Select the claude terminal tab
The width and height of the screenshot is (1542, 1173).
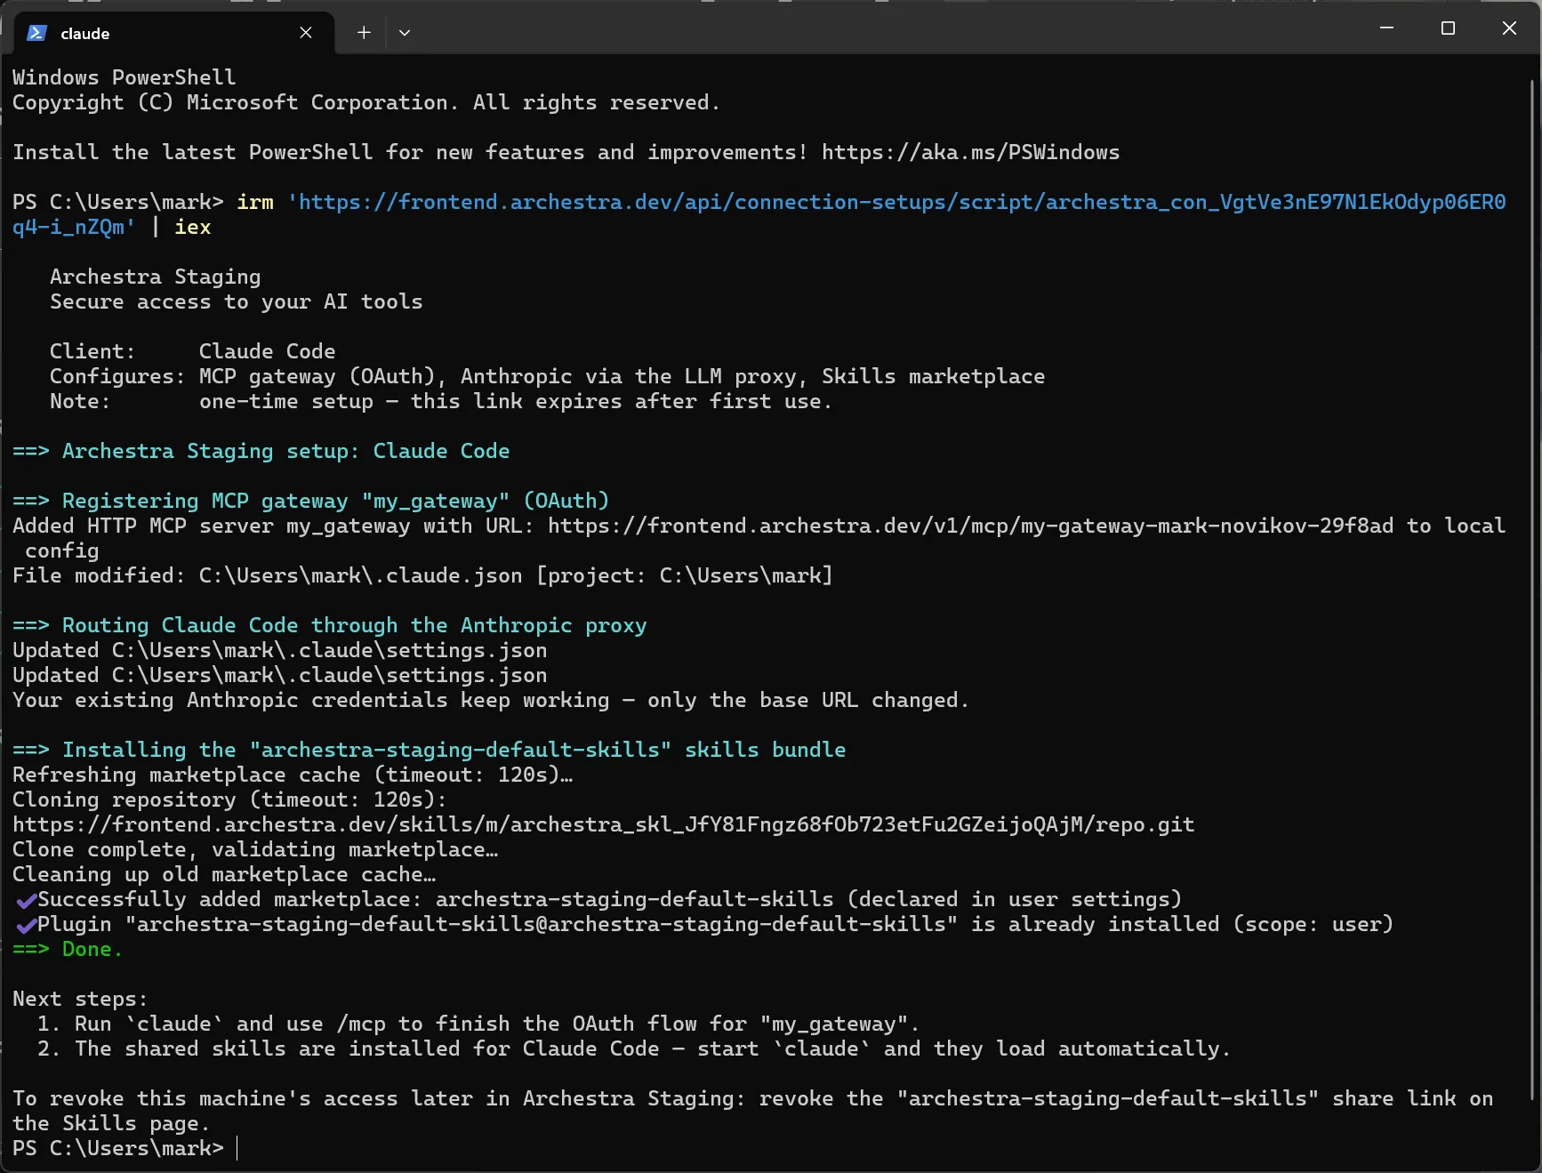[175, 33]
